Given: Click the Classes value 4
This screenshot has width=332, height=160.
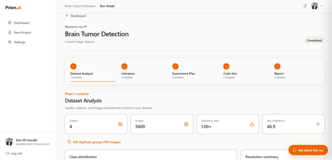Looking at the screenshot, I should coord(71,127).
